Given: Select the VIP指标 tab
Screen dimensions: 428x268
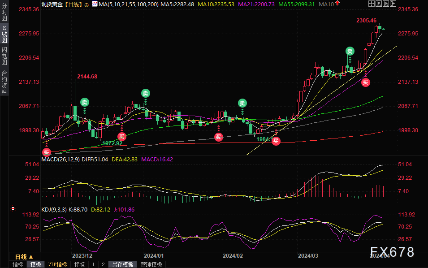Looking at the screenshot, I should (x=58, y=265).
